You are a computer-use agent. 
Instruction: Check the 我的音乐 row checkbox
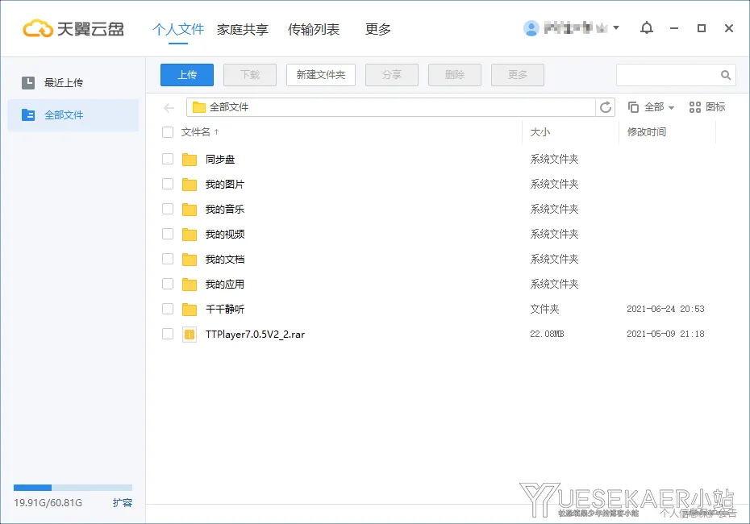pyautogui.click(x=168, y=209)
